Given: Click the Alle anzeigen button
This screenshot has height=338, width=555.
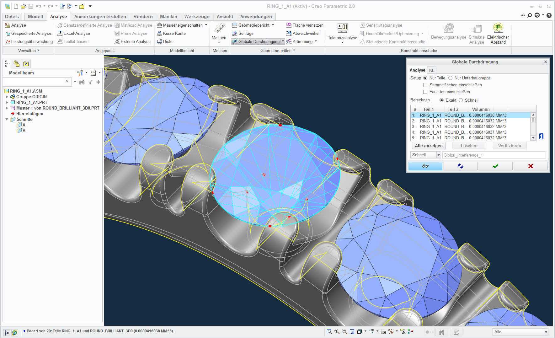Looking at the screenshot, I should [x=429, y=146].
